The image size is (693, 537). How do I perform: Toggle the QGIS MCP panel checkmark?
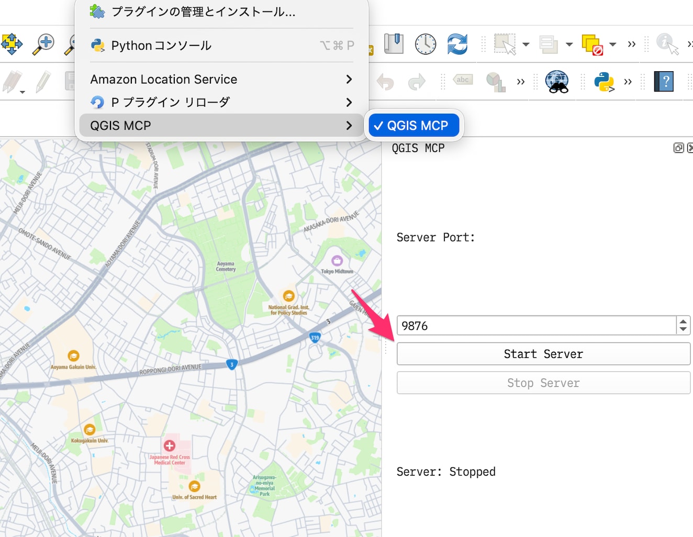(413, 125)
